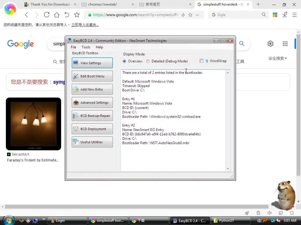Click Faraday's Trident by Estimate link
301x225 pixels.
tap(33, 160)
